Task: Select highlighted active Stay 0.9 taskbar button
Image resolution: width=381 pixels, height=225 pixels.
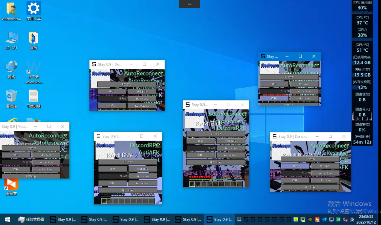Action: [x=219, y=219]
